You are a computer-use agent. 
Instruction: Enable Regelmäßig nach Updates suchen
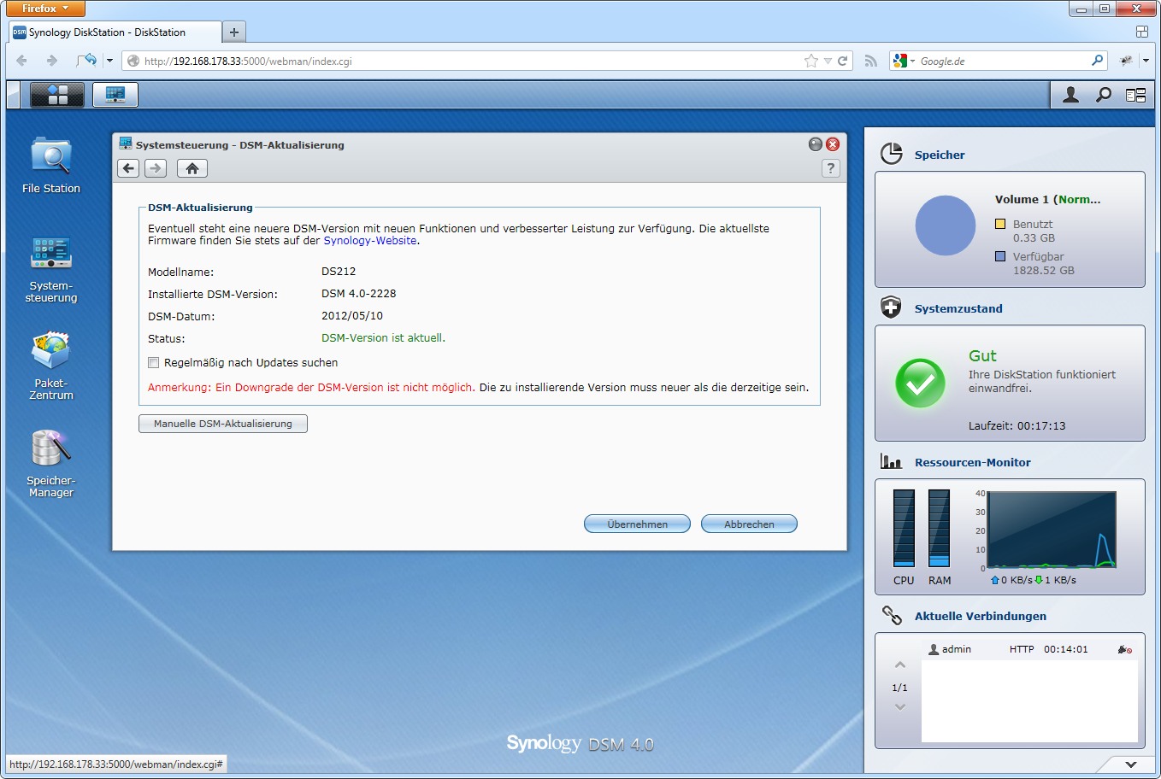[154, 363]
